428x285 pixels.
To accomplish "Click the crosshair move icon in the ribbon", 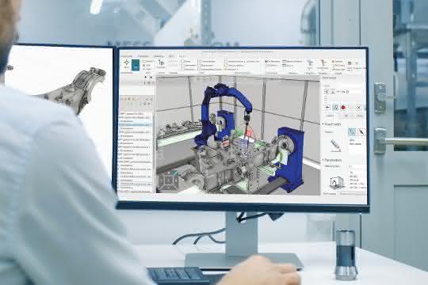I will 126,63.
